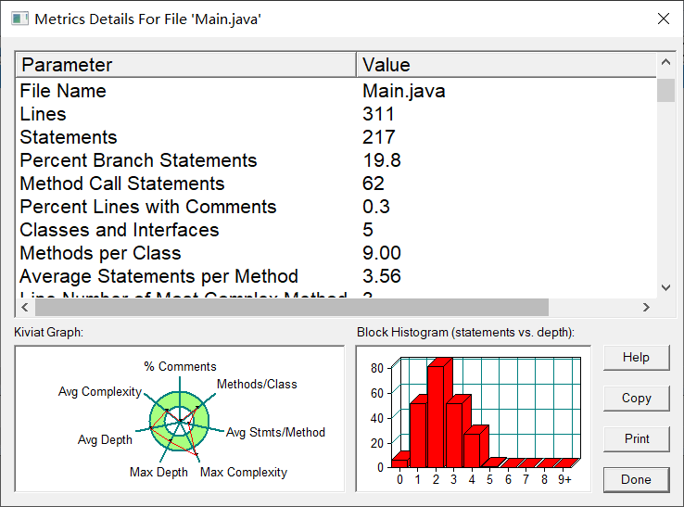Screen dimensions: 684x507
Task: Sort by the Value column header
Action: point(506,65)
